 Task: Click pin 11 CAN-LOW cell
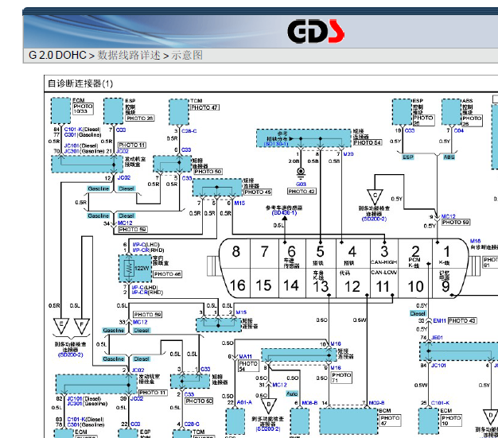[383, 284]
